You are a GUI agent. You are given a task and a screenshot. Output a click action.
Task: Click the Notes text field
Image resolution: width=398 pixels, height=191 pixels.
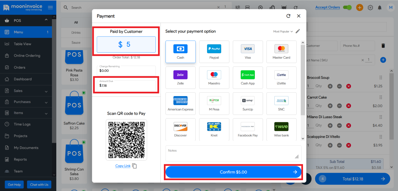click(233, 153)
